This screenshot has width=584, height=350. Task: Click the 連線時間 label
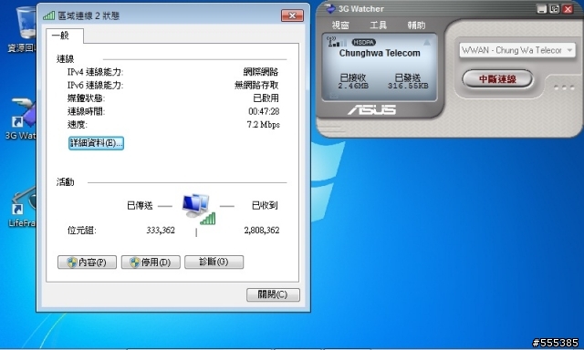click(x=86, y=111)
